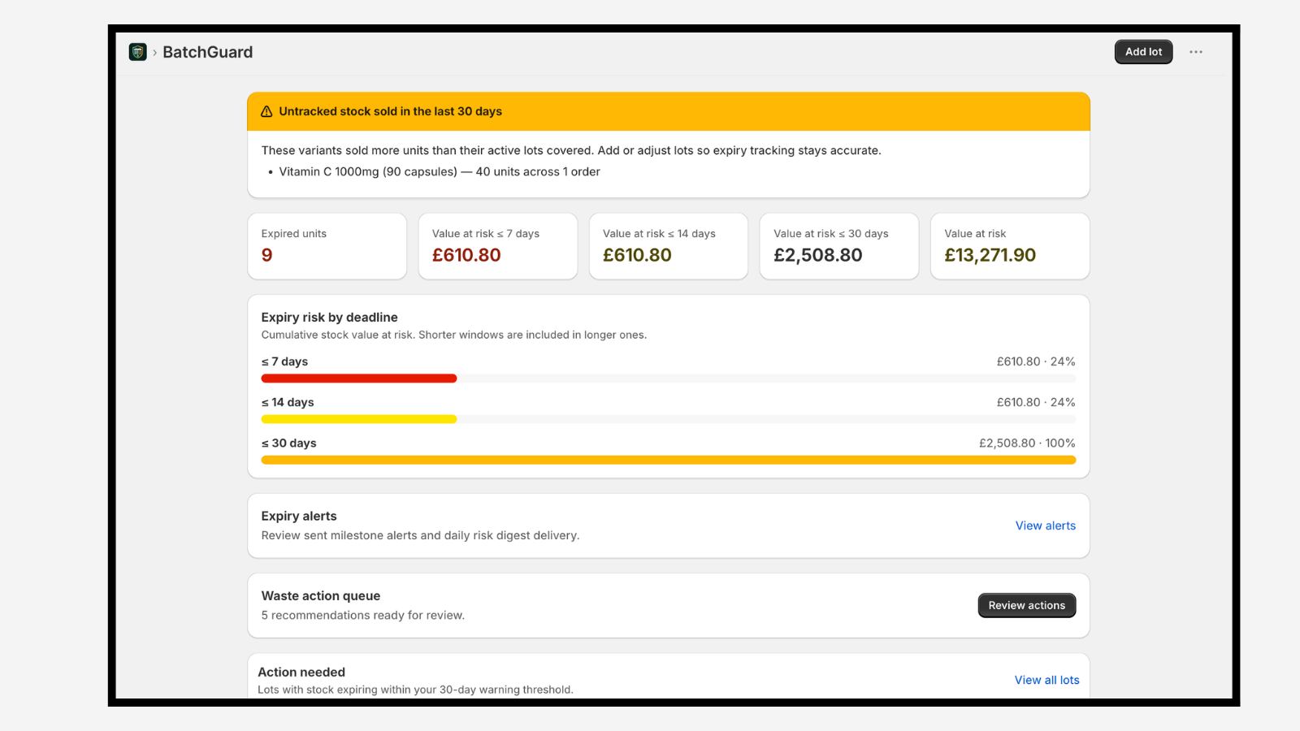
Task: Click the yellow ≤ 14 days progress bar
Action: point(359,419)
